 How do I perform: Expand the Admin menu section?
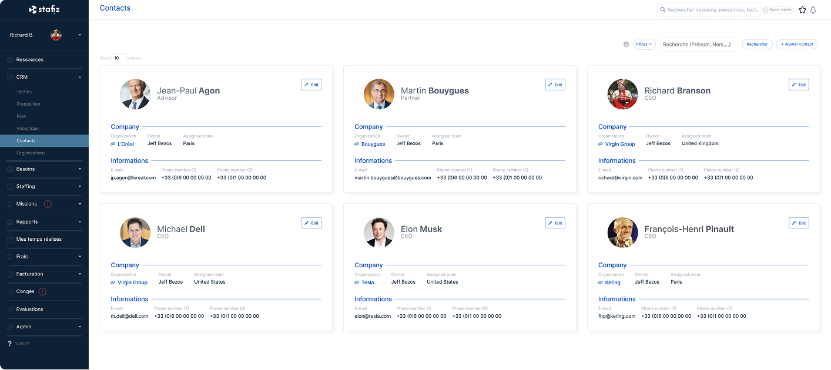80,327
